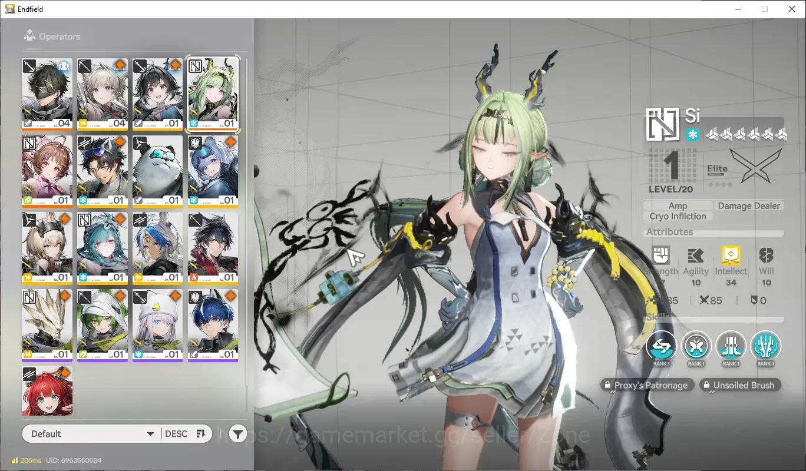This screenshot has width=806, height=471.
Task: Click the LEVEL/20 level indicator
Action: coord(670,190)
